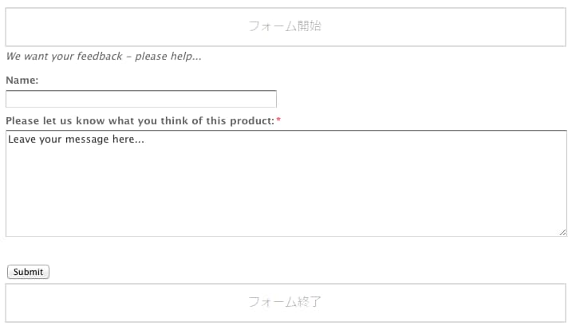Viewport: 572px width, 330px height.
Task: Click the blank gap above the Submit button
Action: click(286, 251)
